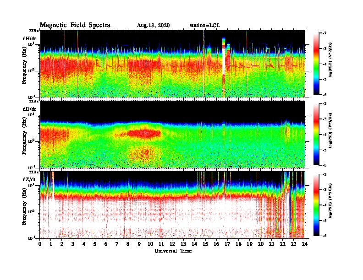The image size is (363, 280).
Task: Click the "station=LCL" label
Action: (x=205, y=26)
